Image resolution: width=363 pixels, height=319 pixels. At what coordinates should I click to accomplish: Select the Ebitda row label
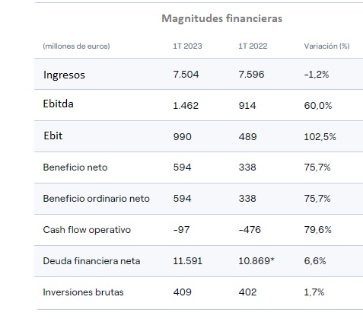click(x=59, y=104)
